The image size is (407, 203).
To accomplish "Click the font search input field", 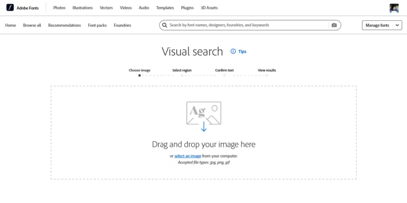I will [248, 25].
